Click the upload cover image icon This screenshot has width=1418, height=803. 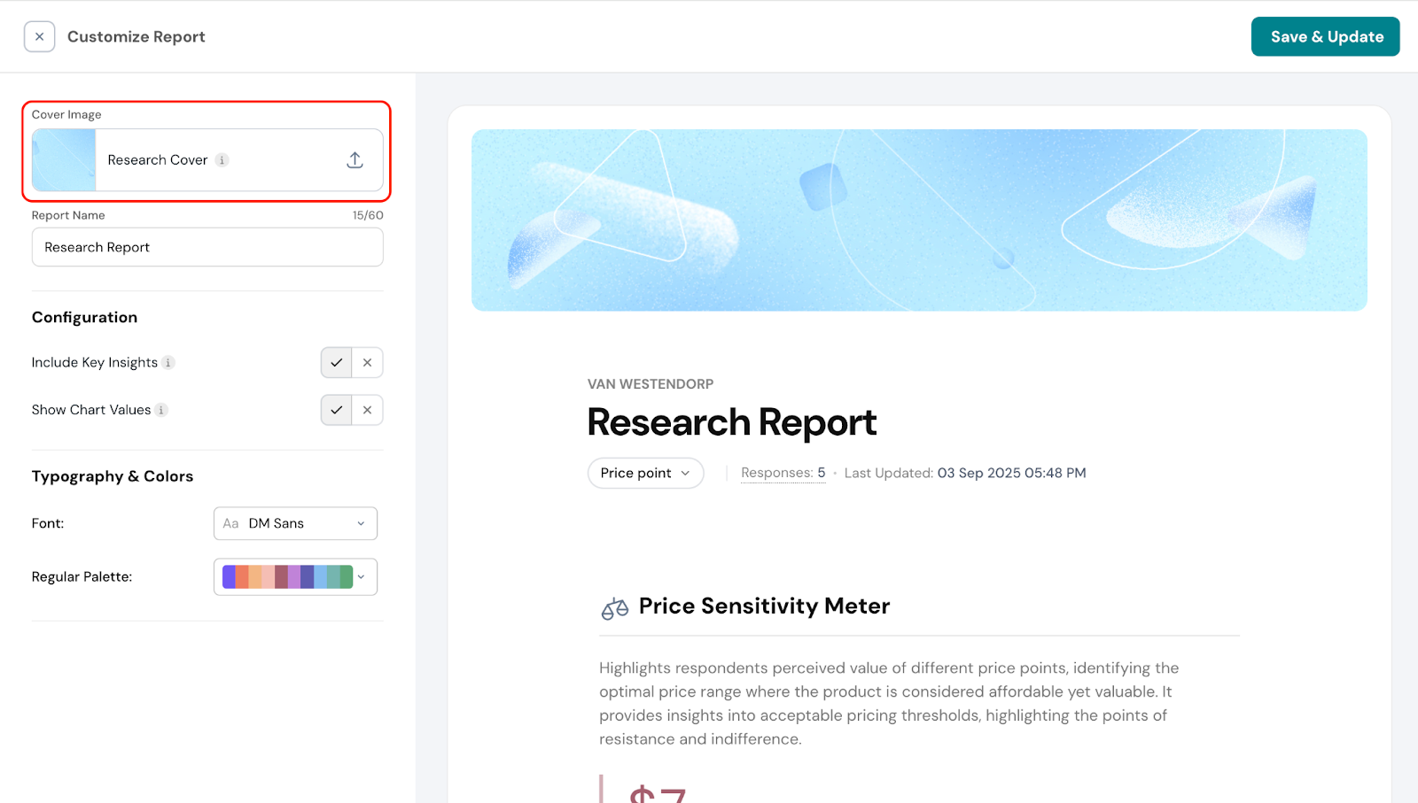coord(354,160)
